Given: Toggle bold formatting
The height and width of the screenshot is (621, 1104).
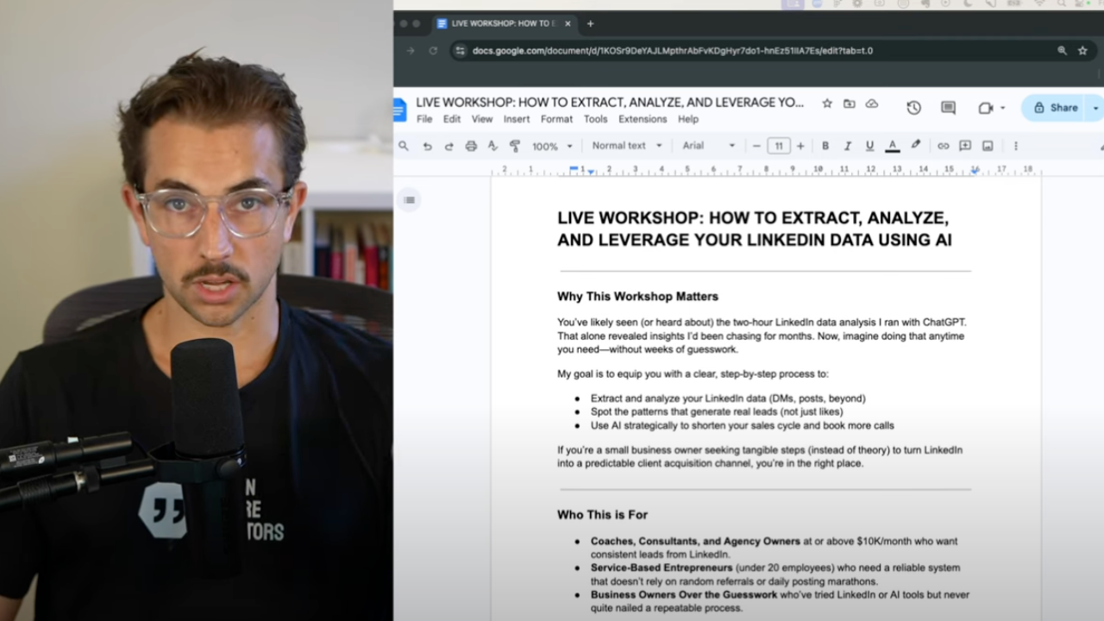Looking at the screenshot, I should point(825,146).
